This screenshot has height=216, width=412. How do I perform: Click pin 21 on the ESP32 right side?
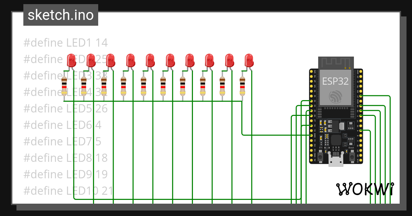pos(360,96)
